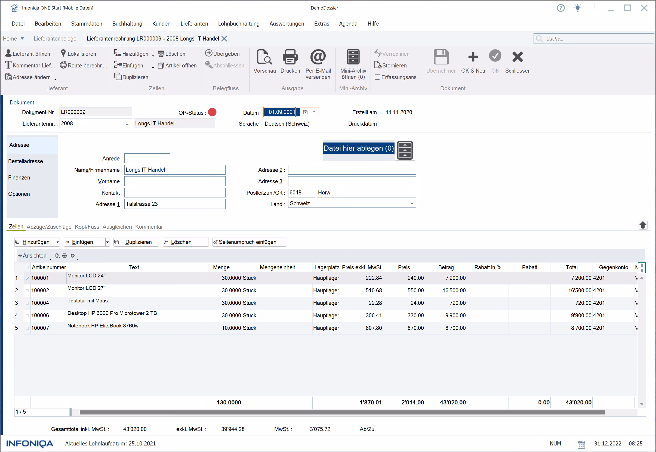Viewport: 656px width, 452px height.
Task: Open the Ansichten dropdown
Action: click(34, 256)
